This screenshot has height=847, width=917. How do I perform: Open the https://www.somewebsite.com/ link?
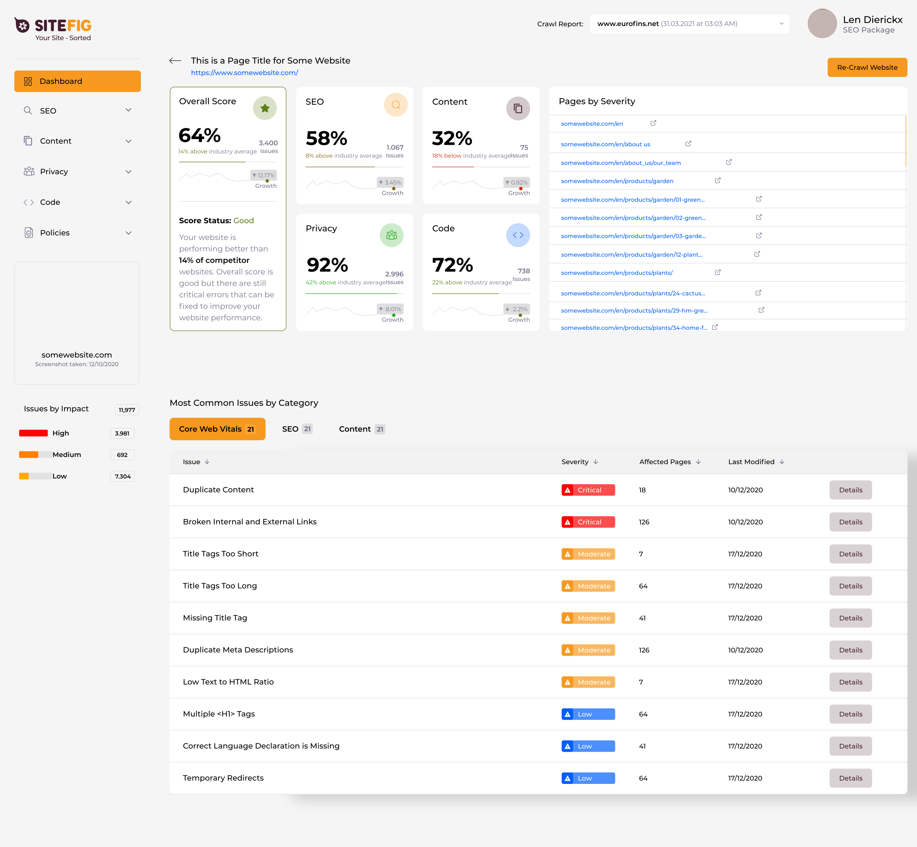[245, 72]
